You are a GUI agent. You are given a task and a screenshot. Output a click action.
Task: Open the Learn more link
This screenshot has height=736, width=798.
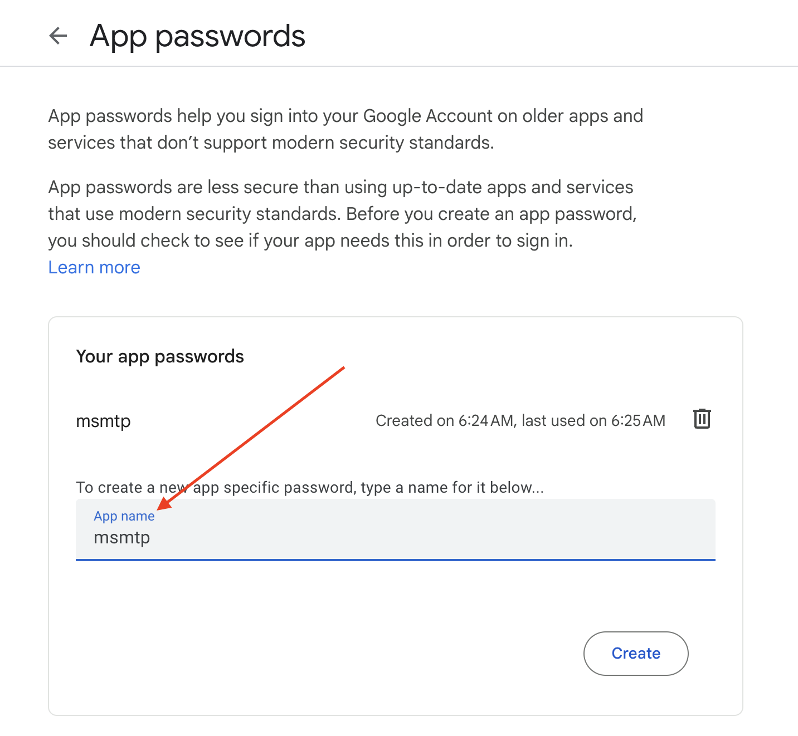pos(94,268)
